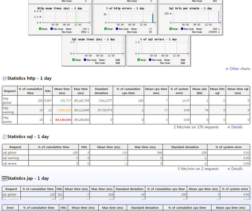Expand the plus icon beside Other charts
The width and height of the screenshot is (252, 211).
[x=227, y=69]
